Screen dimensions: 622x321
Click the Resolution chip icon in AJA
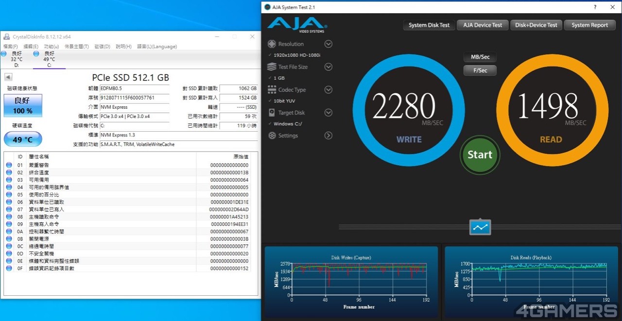272,44
